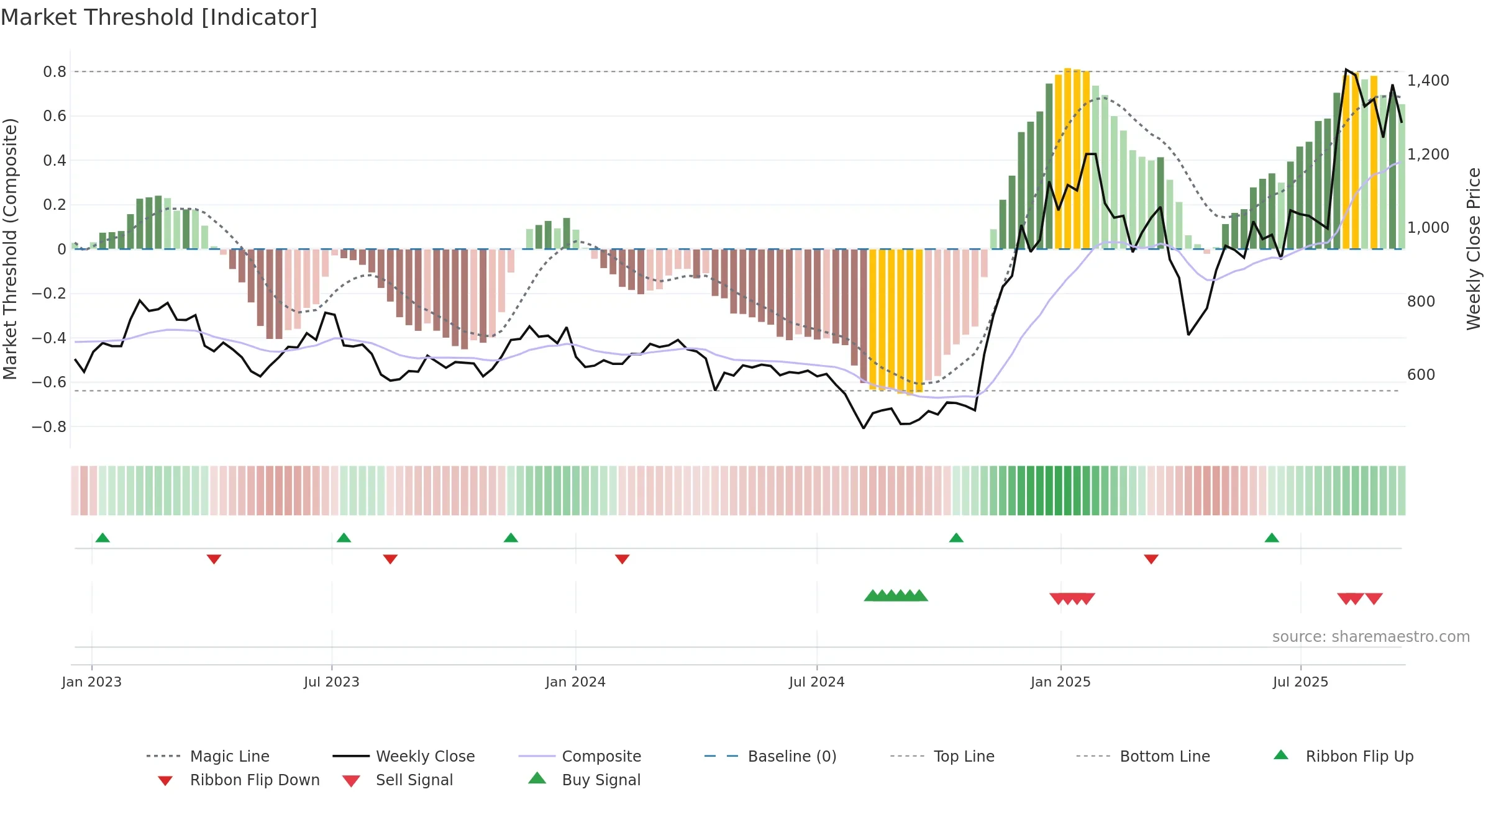Image resolution: width=1491 pixels, height=838 pixels.
Task: Toggle the Baseline (0) legend entry
Action: click(x=770, y=756)
